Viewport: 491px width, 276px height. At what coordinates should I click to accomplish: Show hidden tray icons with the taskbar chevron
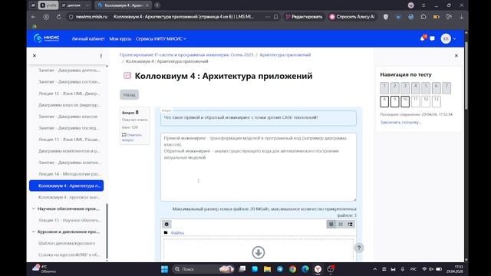(x=375, y=269)
